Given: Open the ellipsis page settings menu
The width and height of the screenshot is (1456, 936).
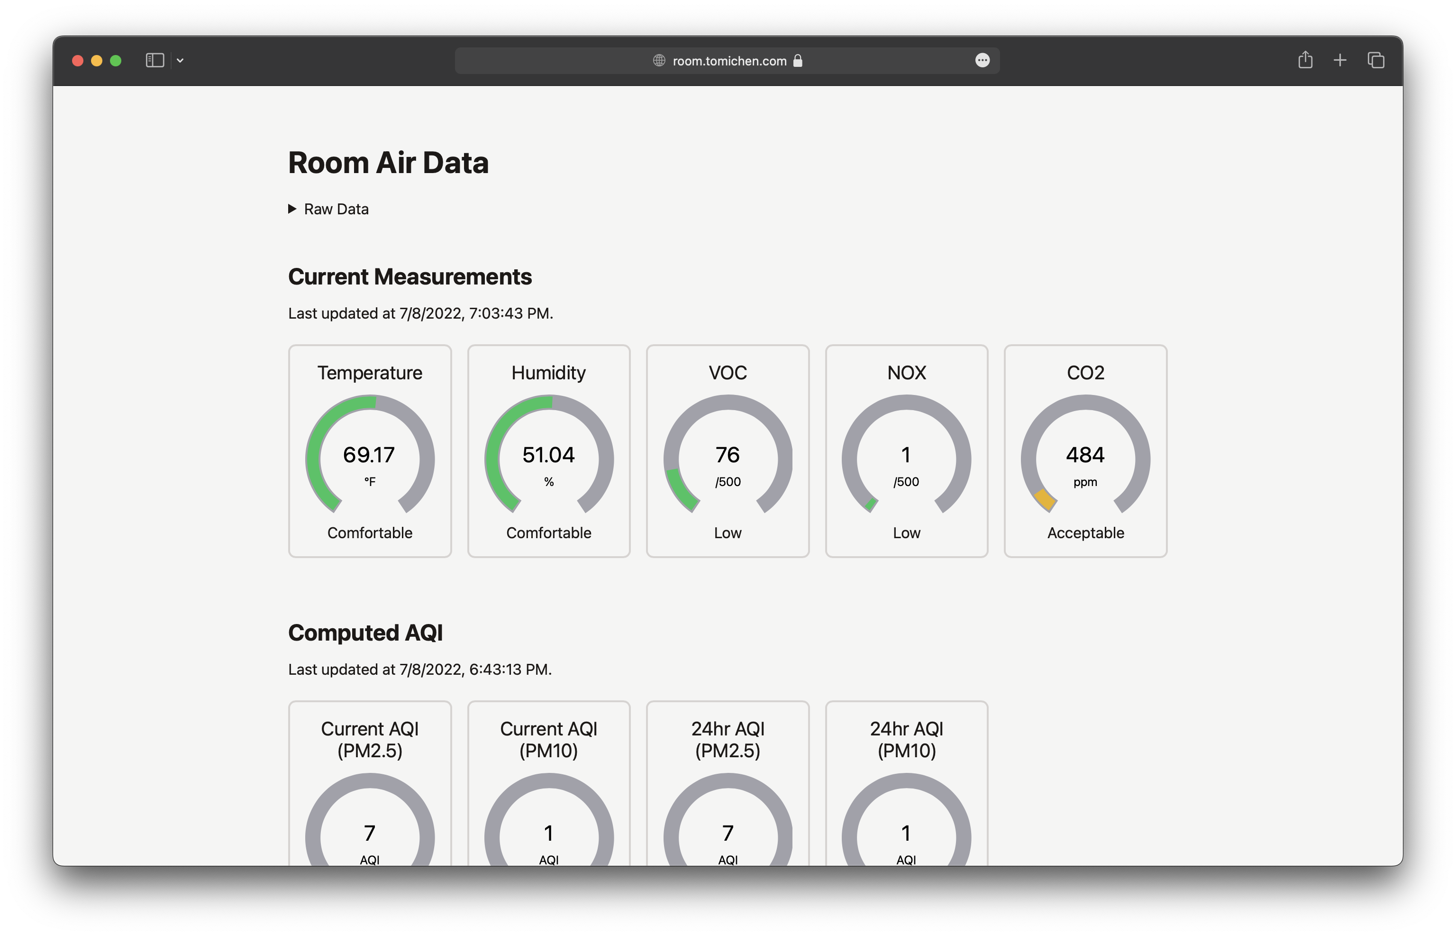Looking at the screenshot, I should [x=982, y=60].
